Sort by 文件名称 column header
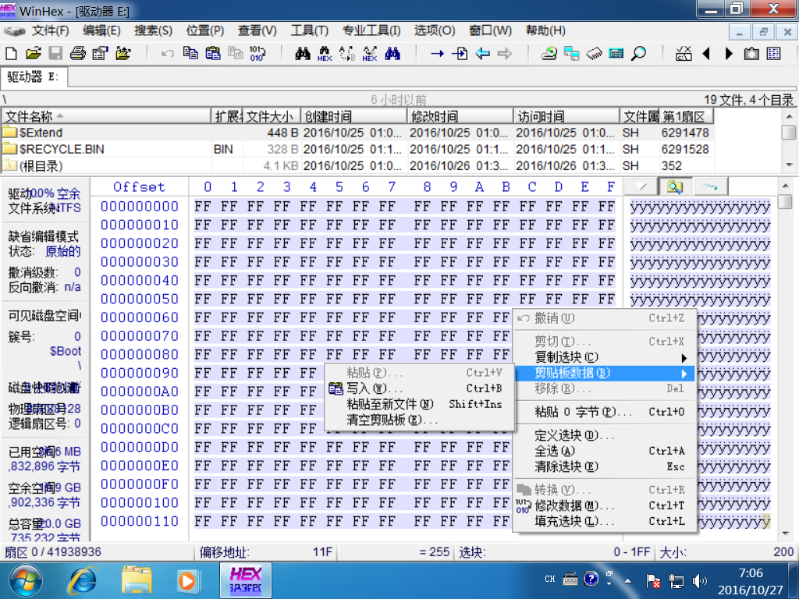Image resolution: width=799 pixels, height=599 pixels. click(x=106, y=117)
